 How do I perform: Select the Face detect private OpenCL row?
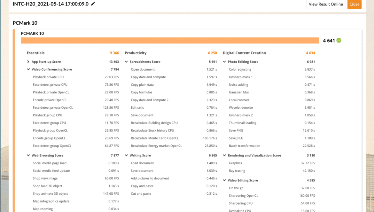pyautogui.click(x=76, y=107)
